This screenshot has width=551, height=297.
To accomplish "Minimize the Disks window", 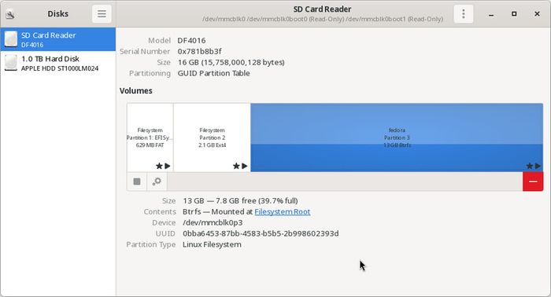I will coord(491,14).
